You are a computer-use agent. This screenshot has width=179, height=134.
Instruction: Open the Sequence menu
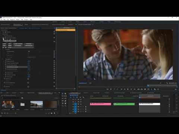12,20
